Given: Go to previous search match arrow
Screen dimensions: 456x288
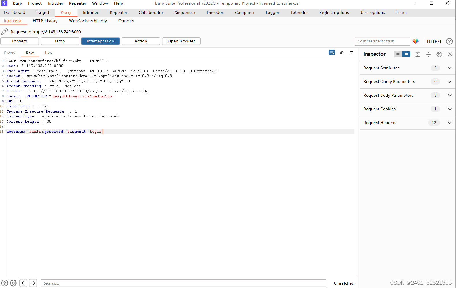Looking at the screenshot, I should [x=23, y=283].
